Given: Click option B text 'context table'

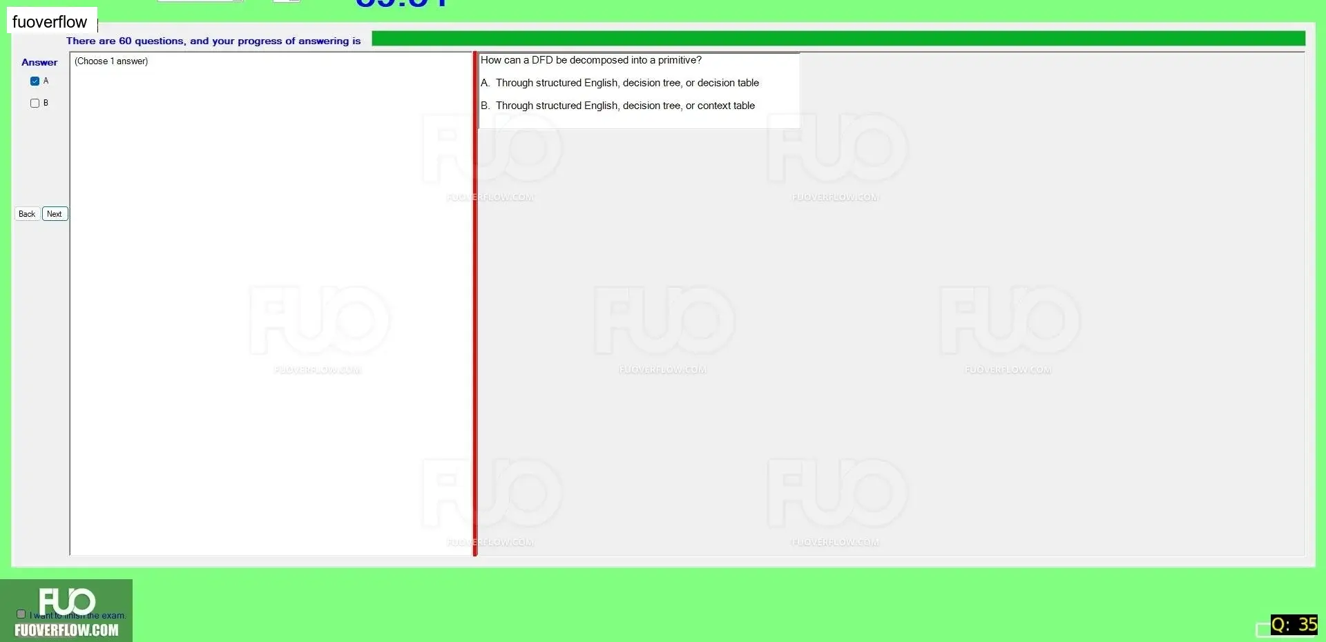Looking at the screenshot, I should point(726,106).
